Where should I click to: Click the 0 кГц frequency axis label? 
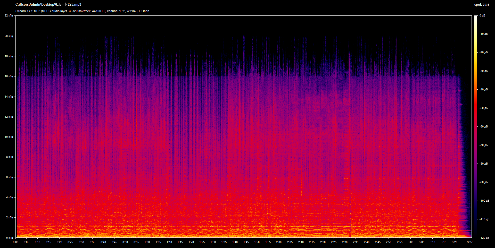pyautogui.click(x=9, y=238)
